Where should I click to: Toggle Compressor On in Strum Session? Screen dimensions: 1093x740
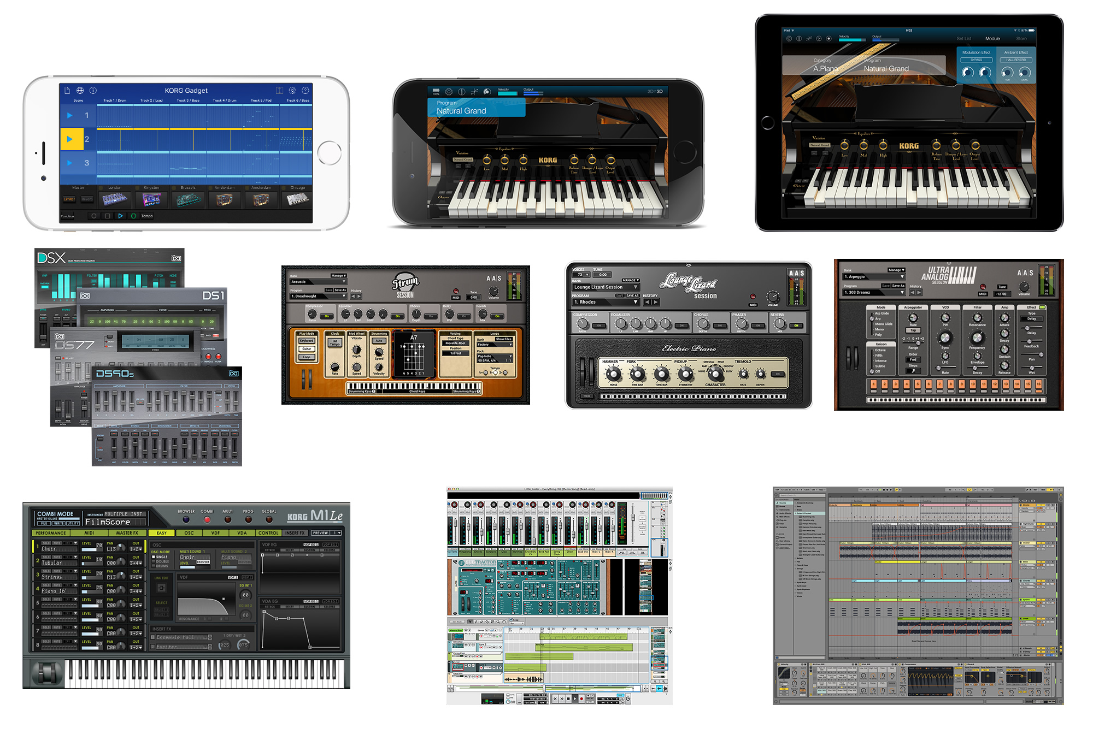[327, 316]
